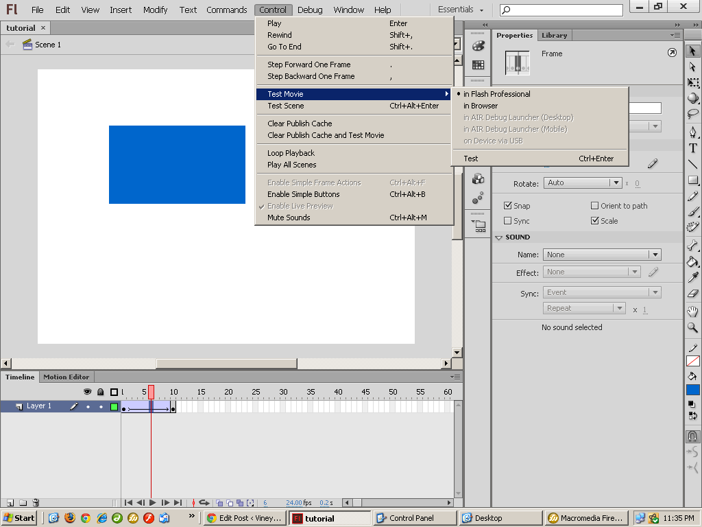This screenshot has width=702, height=527.
Task: Uncheck the Scale checkbox
Action: [594, 221]
